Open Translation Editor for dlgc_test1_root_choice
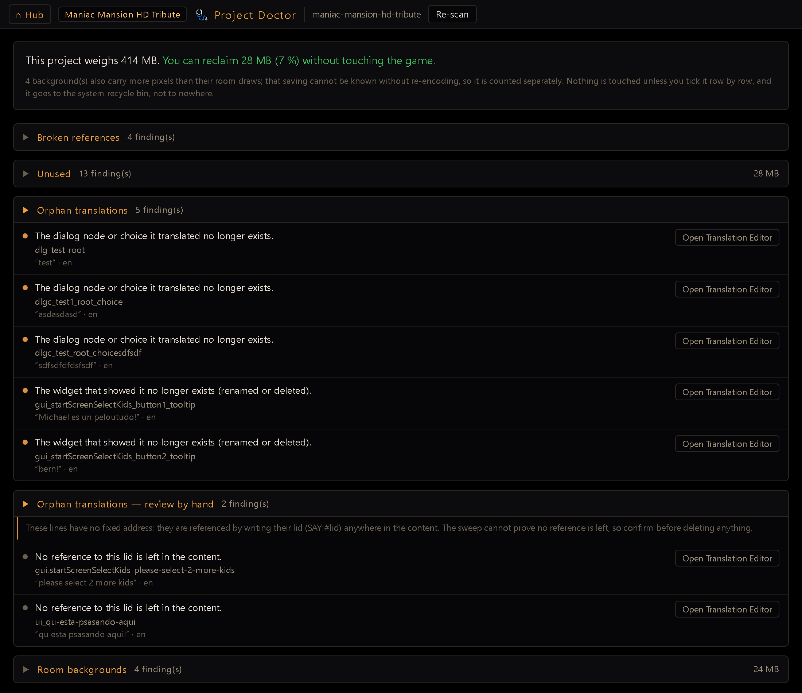Image resolution: width=802 pixels, height=693 pixels. click(x=727, y=289)
